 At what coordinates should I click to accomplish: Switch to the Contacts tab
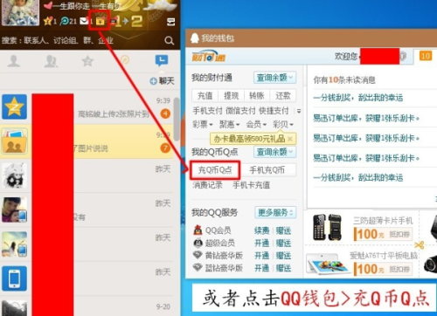pyautogui.click(x=13, y=61)
